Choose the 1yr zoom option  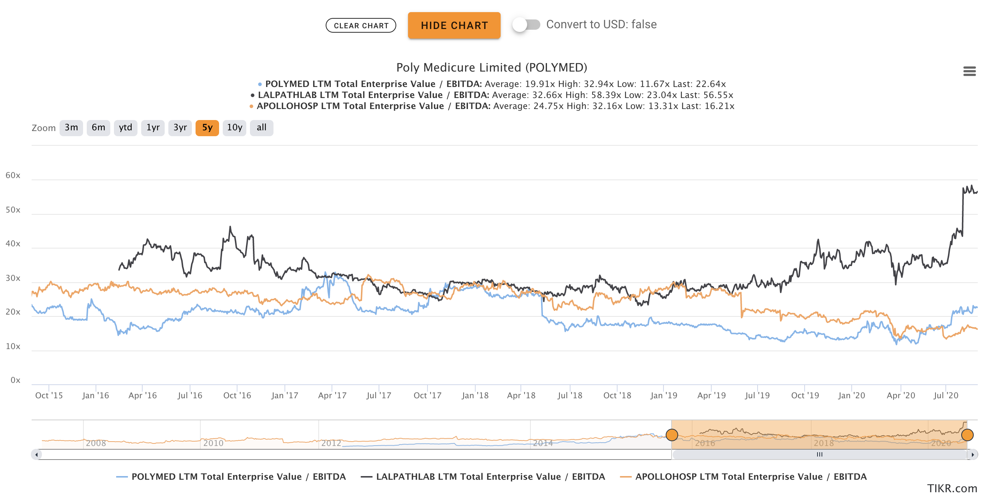153,127
